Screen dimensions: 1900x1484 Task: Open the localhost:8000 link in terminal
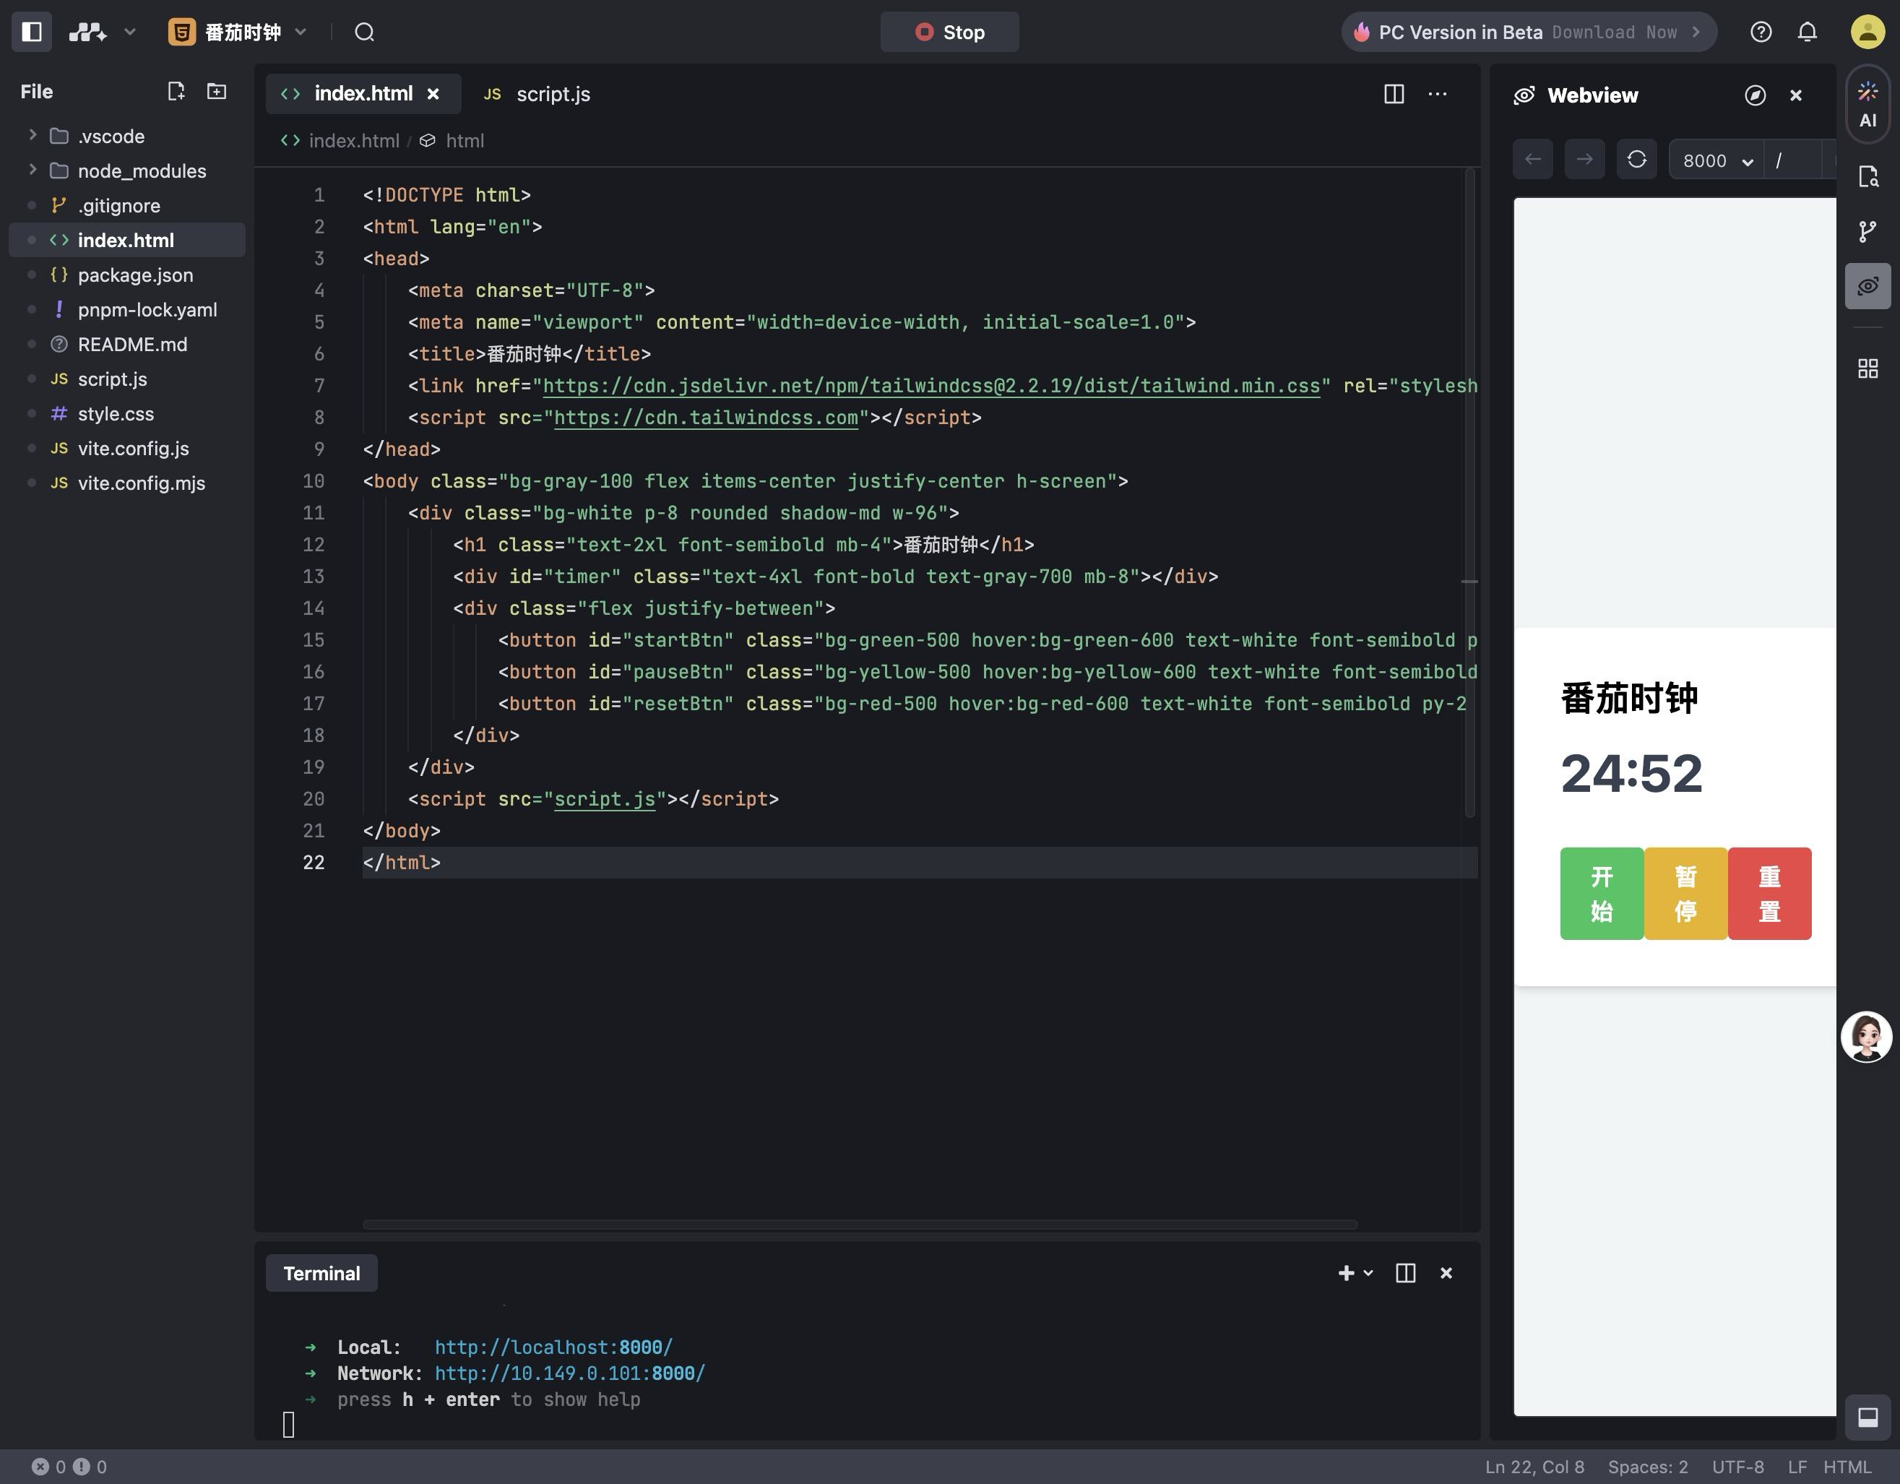553,1347
